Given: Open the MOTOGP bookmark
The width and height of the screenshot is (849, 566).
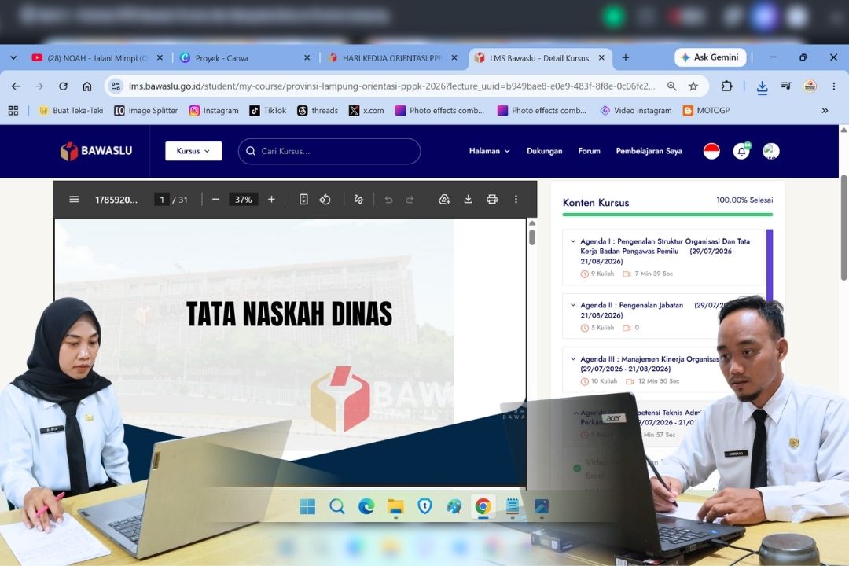Looking at the screenshot, I should tap(707, 111).
